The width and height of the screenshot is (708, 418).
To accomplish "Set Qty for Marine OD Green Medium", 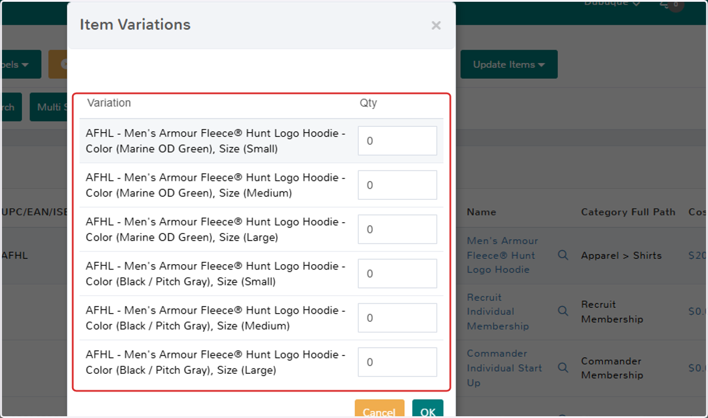I will [x=397, y=185].
